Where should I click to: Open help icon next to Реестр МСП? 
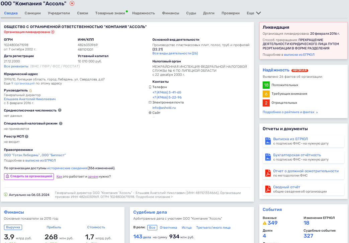(x=27, y=137)
